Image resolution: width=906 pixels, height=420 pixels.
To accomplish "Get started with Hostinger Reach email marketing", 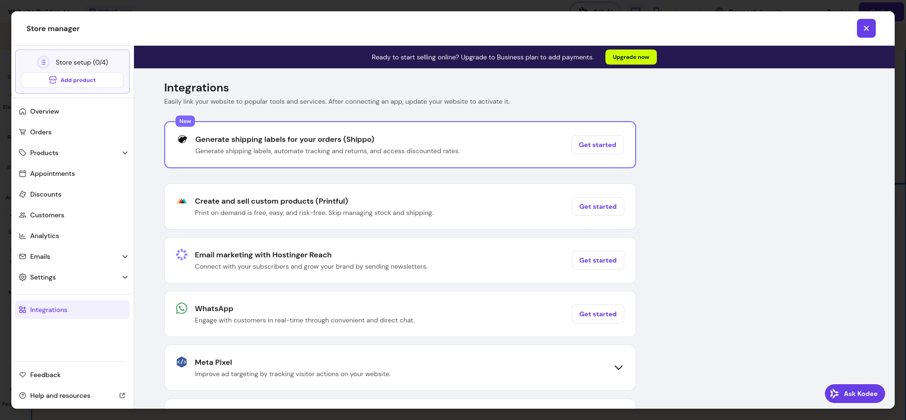I will 598,260.
